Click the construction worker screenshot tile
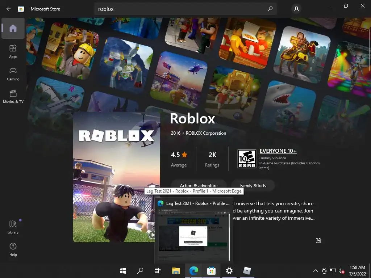This screenshot has width=371, height=278. (71, 51)
